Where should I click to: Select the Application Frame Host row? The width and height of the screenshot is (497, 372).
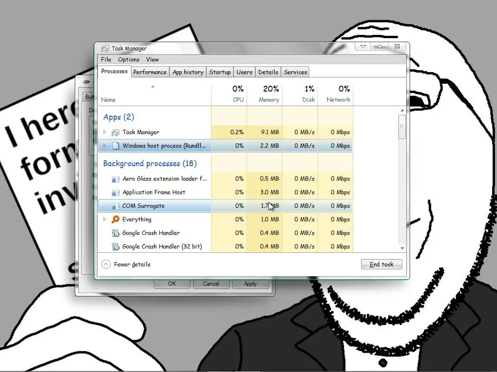point(225,192)
